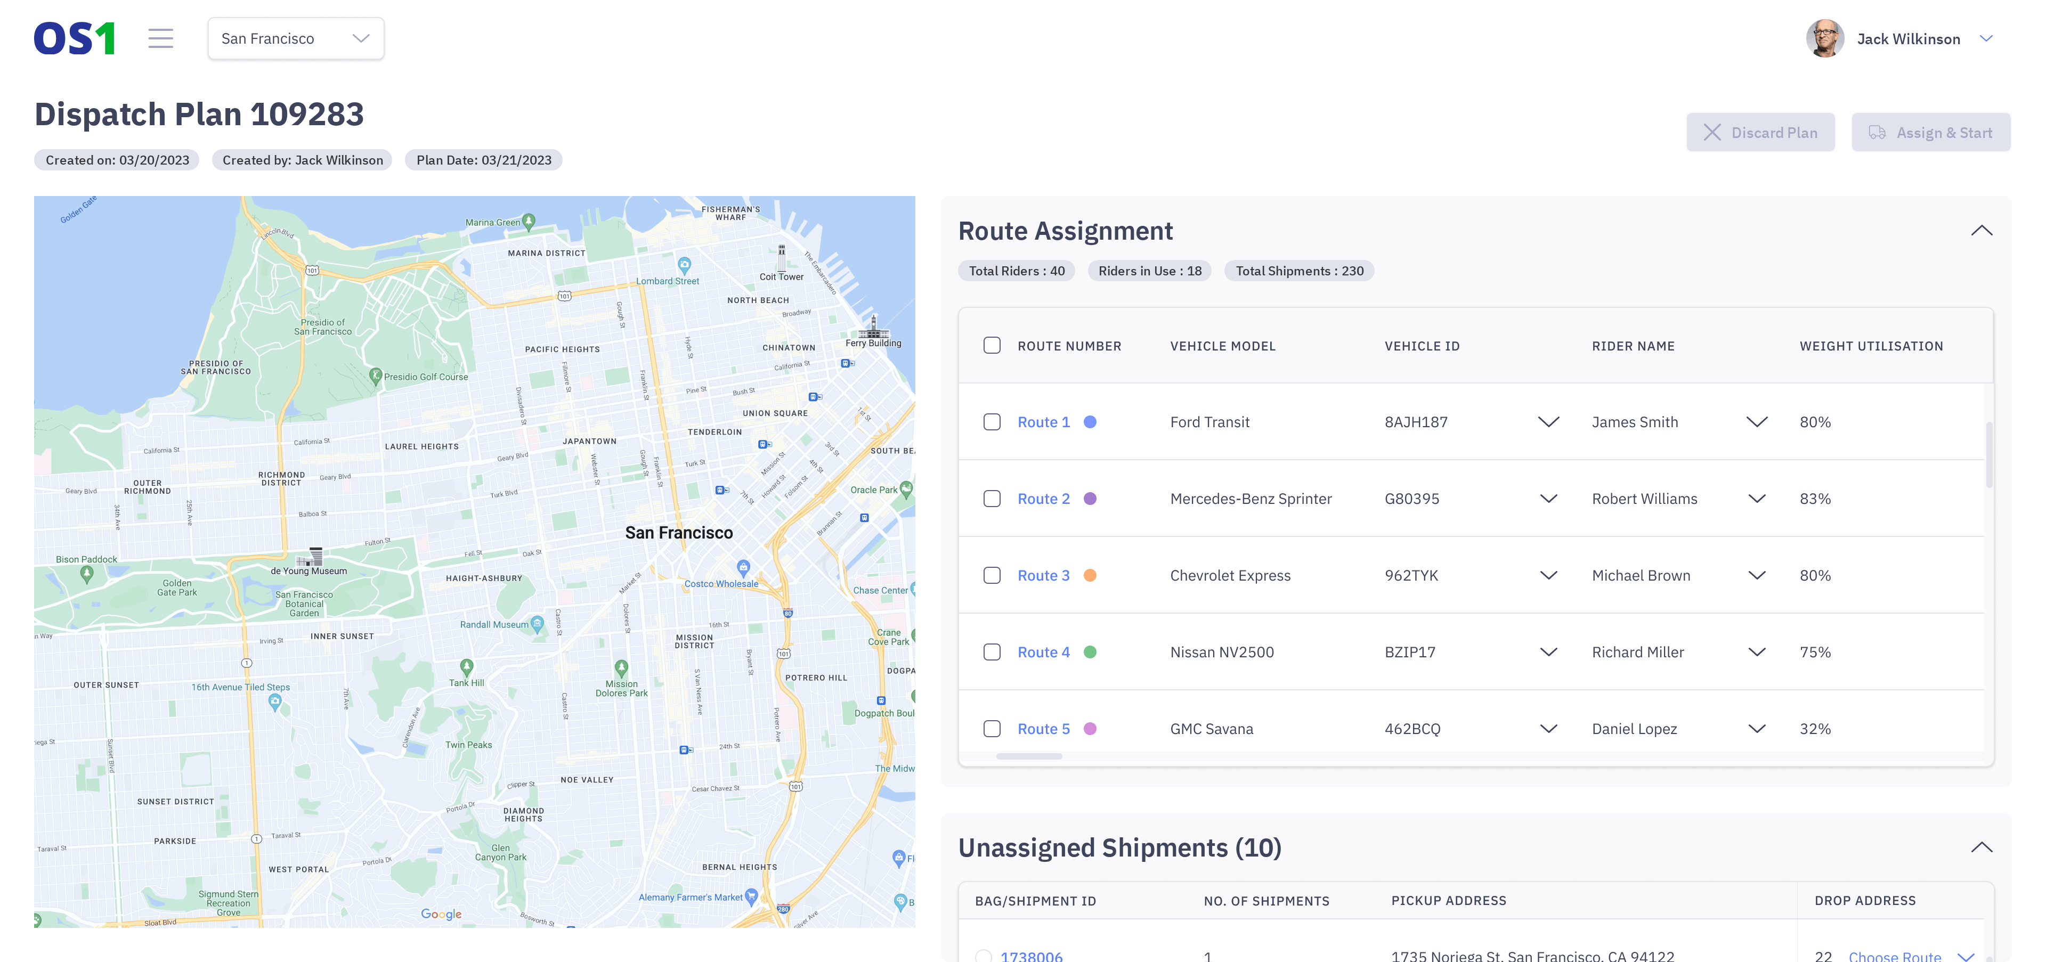Click the Route Assignment vertical scrollbar
The height and width of the screenshot is (962, 2046).
tap(1989, 455)
